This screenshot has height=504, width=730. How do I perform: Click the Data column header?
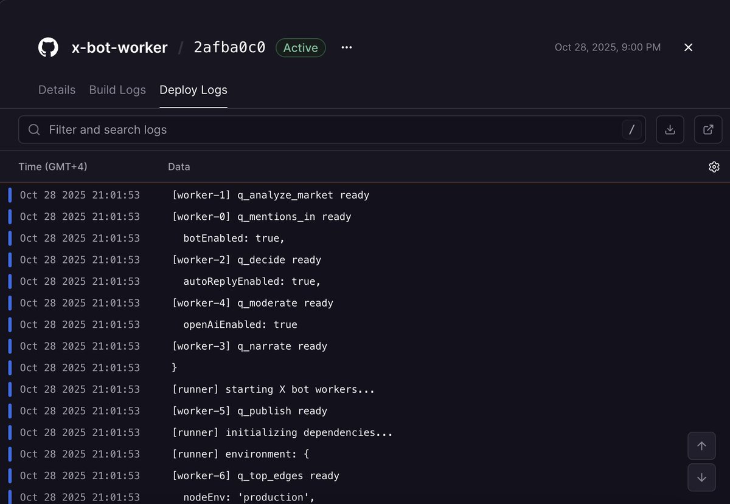[x=179, y=166]
